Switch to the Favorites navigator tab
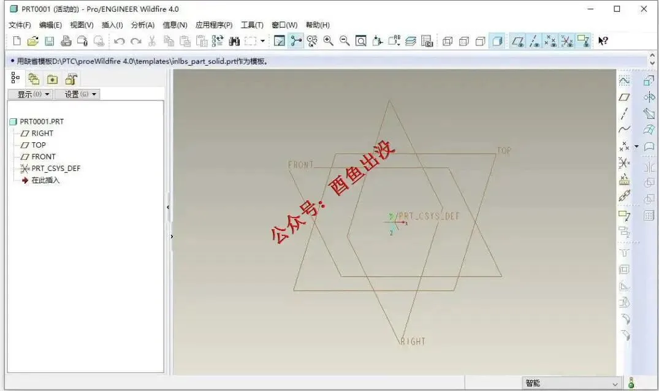The image size is (659, 391). tap(53, 79)
